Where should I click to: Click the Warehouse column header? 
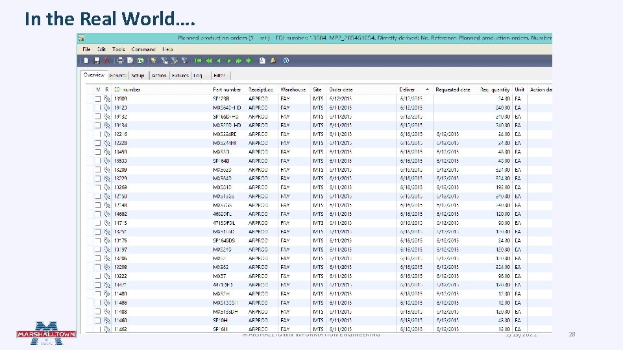point(293,89)
